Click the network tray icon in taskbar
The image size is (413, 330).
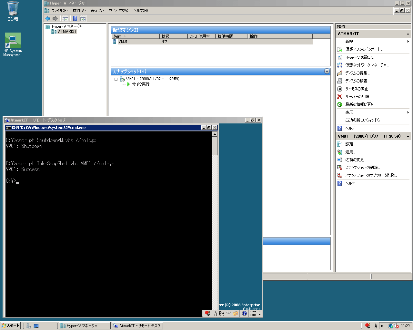tap(390, 326)
